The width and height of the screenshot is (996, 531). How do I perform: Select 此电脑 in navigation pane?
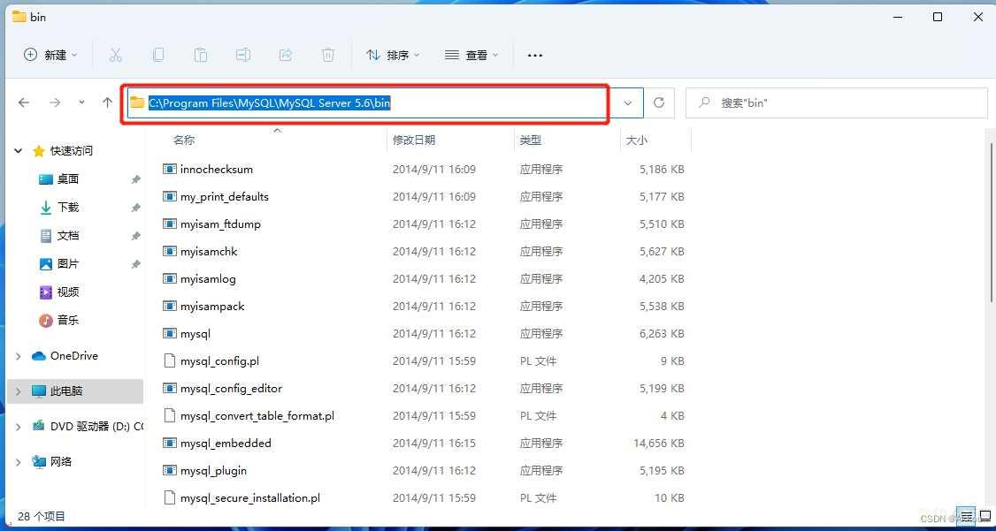coord(66,391)
